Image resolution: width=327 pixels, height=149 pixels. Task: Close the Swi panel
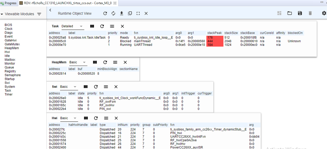click(116, 87)
